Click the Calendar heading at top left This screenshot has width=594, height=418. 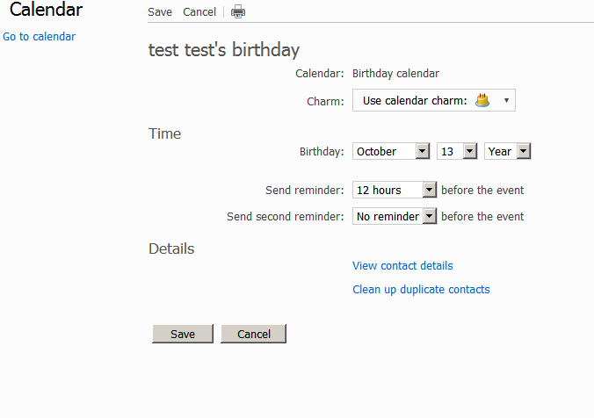point(46,11)
